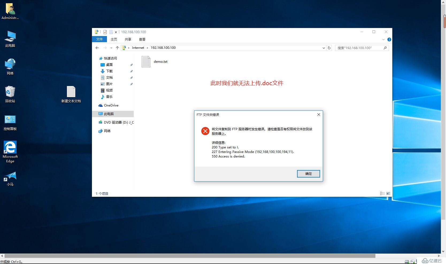This screenshot has height=264, width=446.
Task: Click the 1 个项目 status text
Action: tap(102, 194)
